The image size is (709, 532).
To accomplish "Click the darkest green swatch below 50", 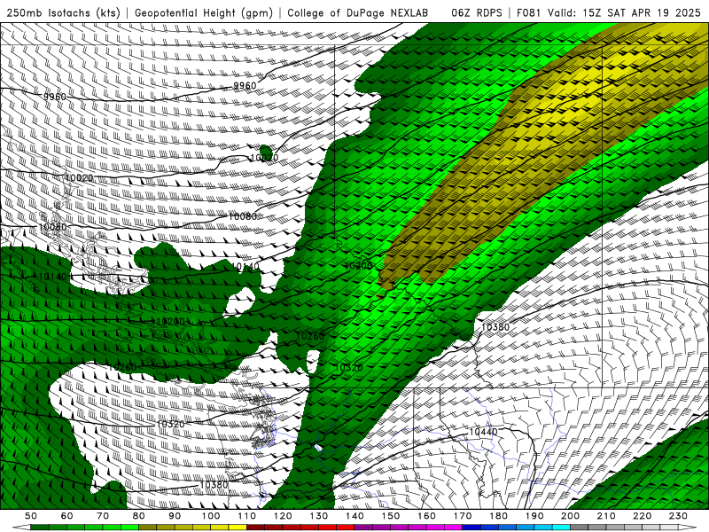I will (40, 528).
